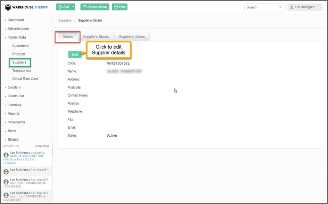This screenshot has width=328, height=204.
Task: Open the Help question mark button
Action: (x=120, y=7)
